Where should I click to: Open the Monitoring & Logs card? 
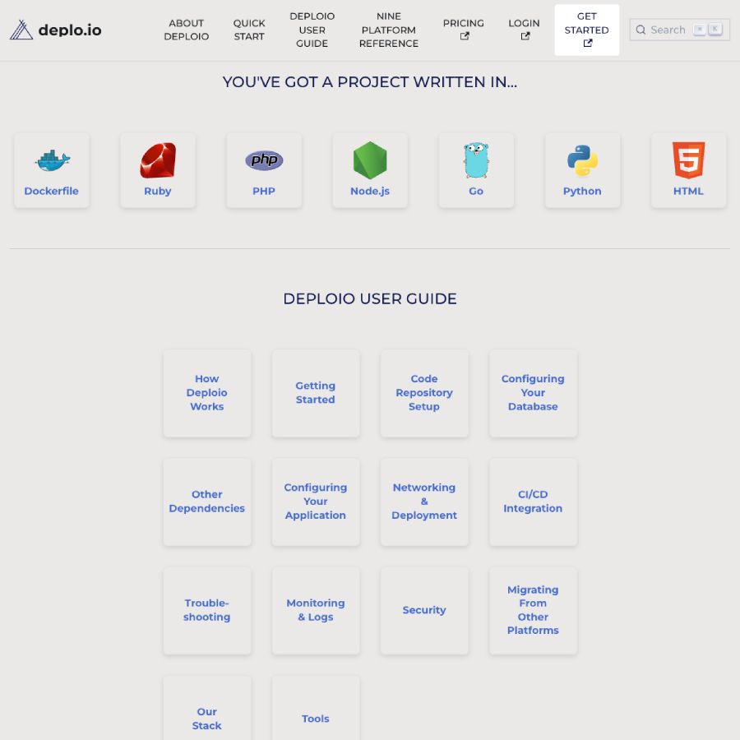316,610
